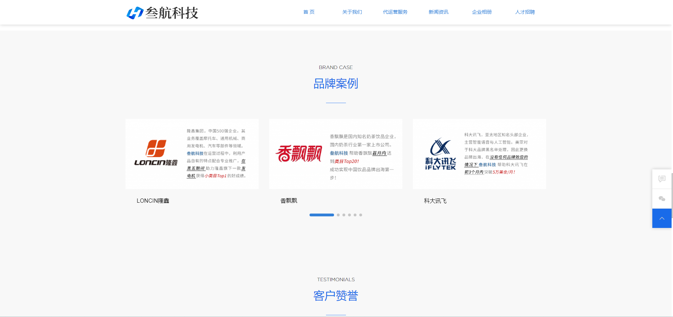The width and height of the screenshot is (673, 317).
Task: Select the fifth carousel pagination dot
Action: coord(355,215)
